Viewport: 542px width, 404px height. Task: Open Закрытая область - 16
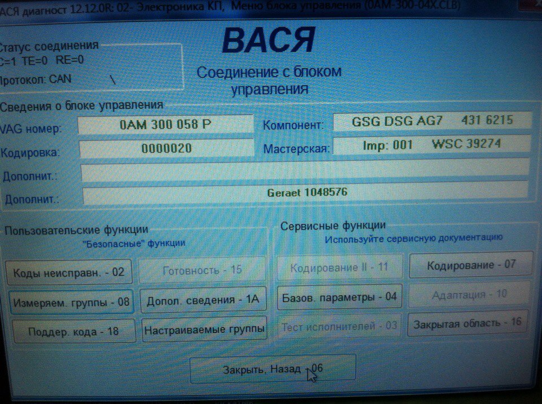[467, 323]
